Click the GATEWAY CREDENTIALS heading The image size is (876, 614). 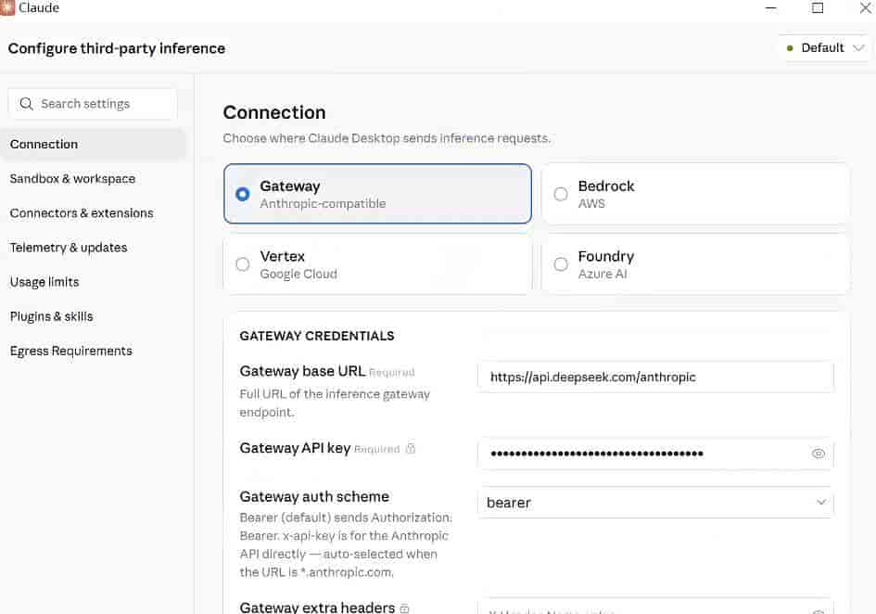click(x=317, y=336)
